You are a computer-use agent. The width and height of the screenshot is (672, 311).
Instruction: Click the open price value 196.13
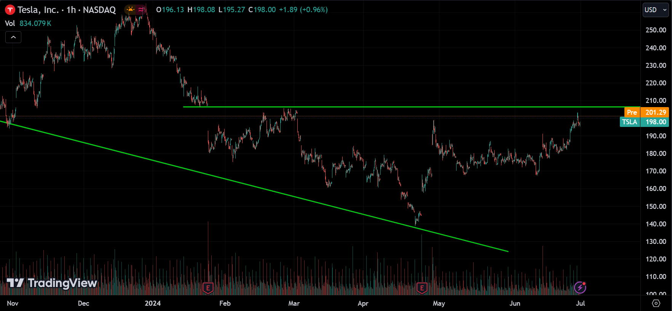click(x=173, y=10)
